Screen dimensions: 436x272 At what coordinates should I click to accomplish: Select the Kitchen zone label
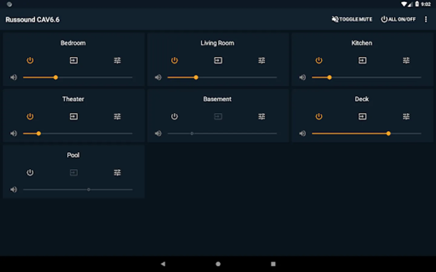pos(362,43)
